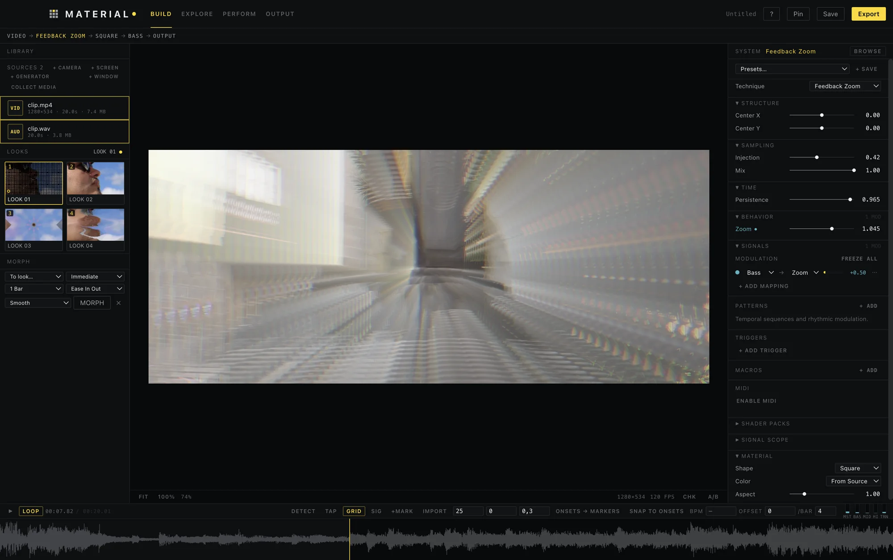Screen dimensions: 893x560
Task: Click the Persistence slider handle
Action: (x=850, y=200)
